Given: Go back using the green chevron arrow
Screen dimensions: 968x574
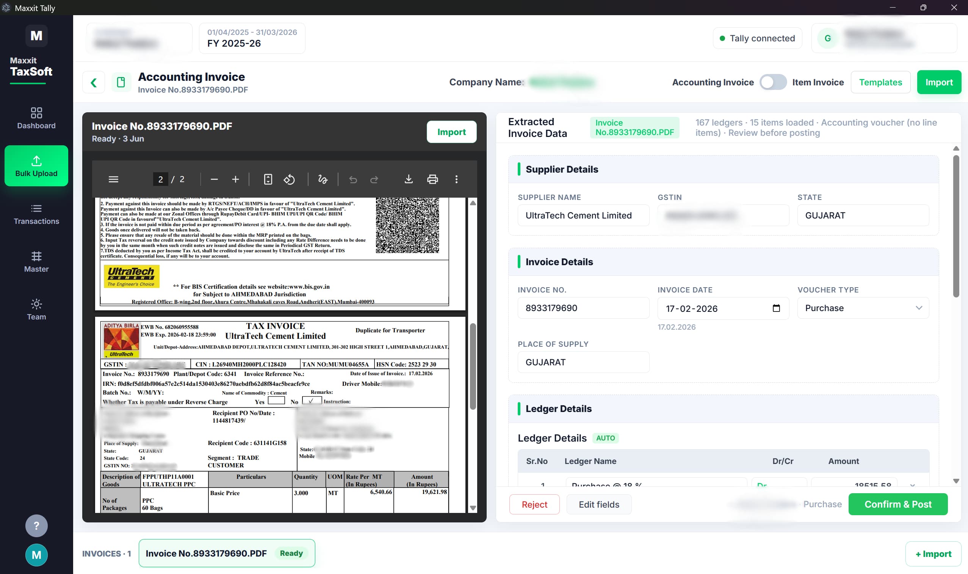Looking at the screenshot, I should [x=94, y=82].
